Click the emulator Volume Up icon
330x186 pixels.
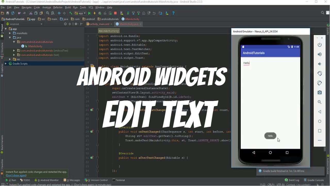click(320, 54)
